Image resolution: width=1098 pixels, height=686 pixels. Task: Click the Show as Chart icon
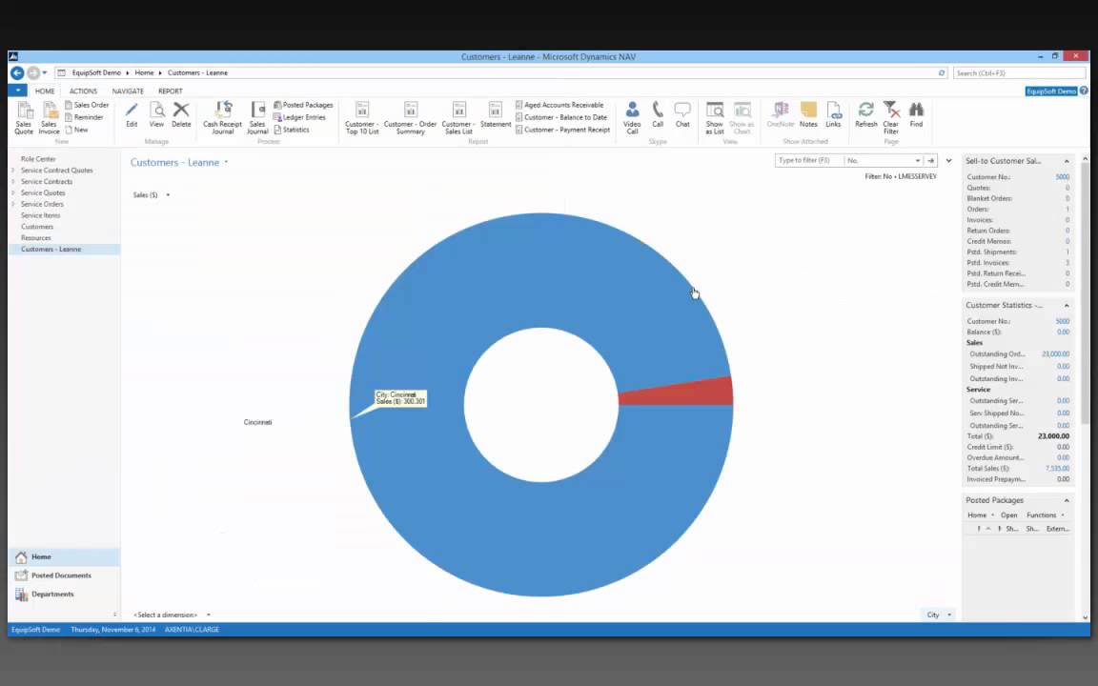point(742,117)
